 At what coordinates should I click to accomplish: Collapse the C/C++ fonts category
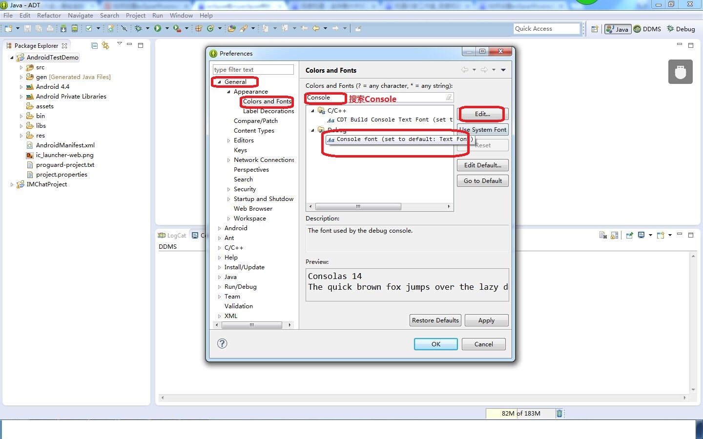[x=312, y=111]
